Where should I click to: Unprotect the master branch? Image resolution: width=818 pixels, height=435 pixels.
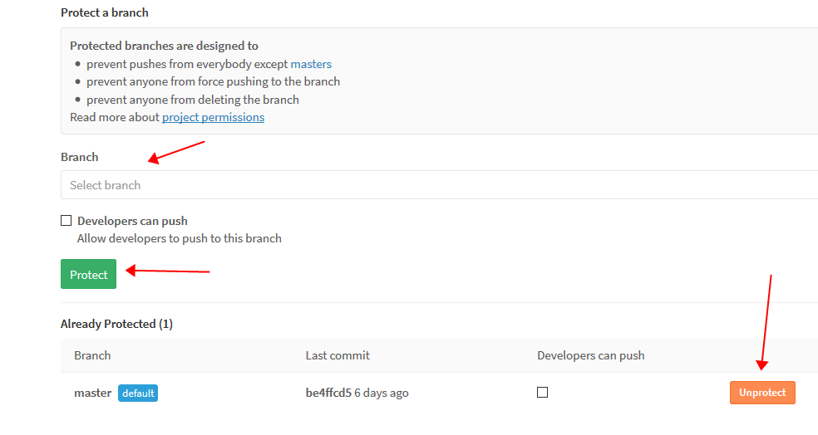[x=761, y=393]
